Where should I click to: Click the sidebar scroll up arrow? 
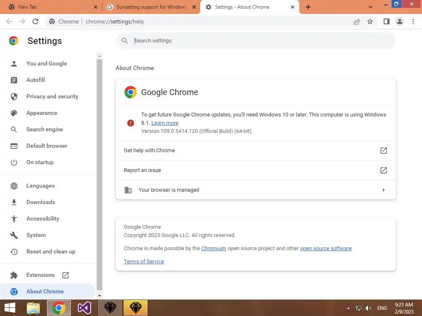[100, 56]
